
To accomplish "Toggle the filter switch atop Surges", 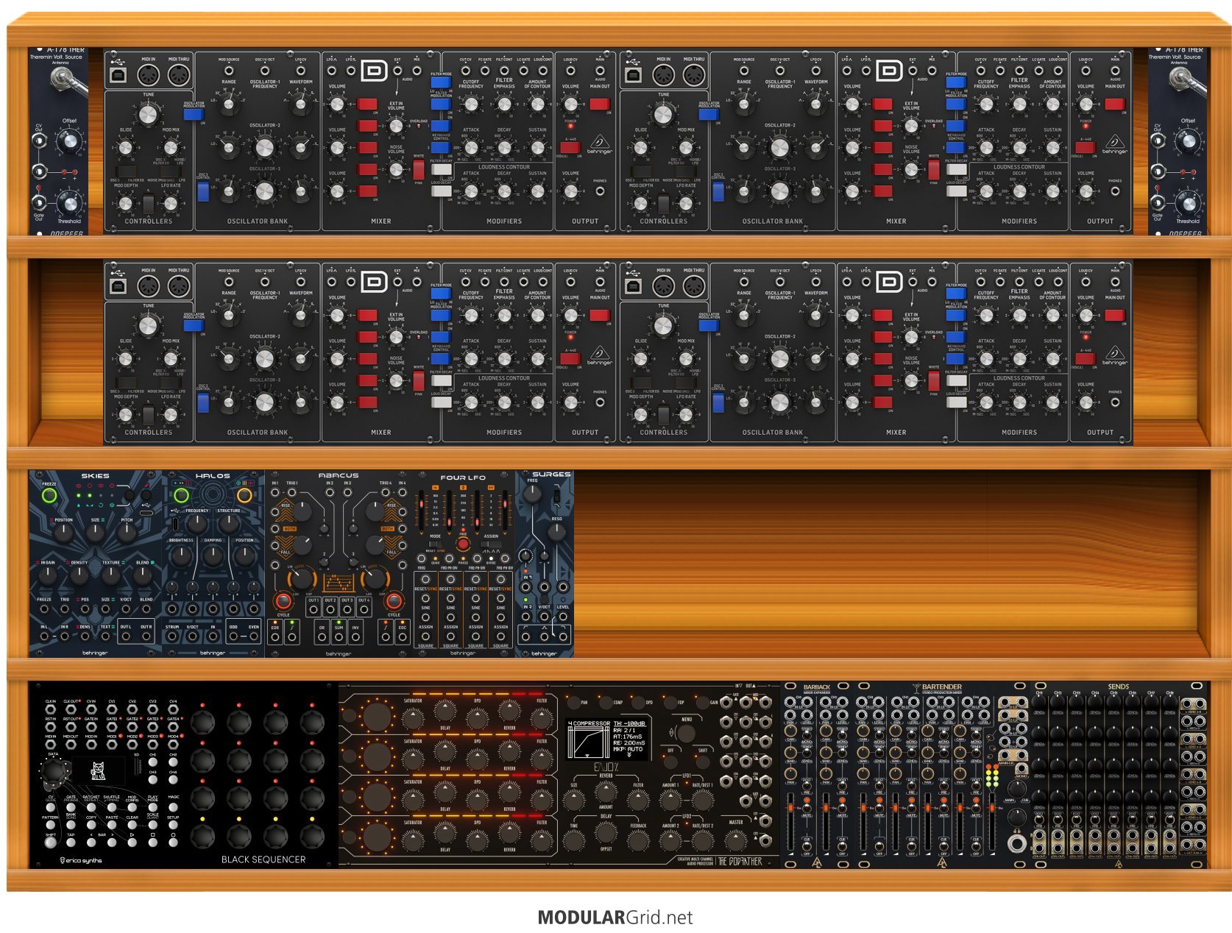I will point(556,496).
